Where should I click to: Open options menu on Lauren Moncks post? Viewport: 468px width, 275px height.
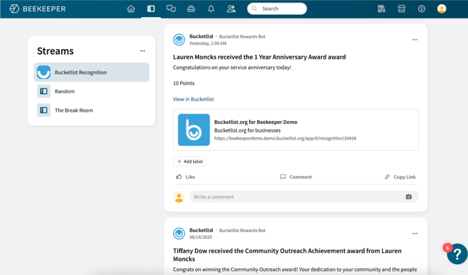pos(415,39)
